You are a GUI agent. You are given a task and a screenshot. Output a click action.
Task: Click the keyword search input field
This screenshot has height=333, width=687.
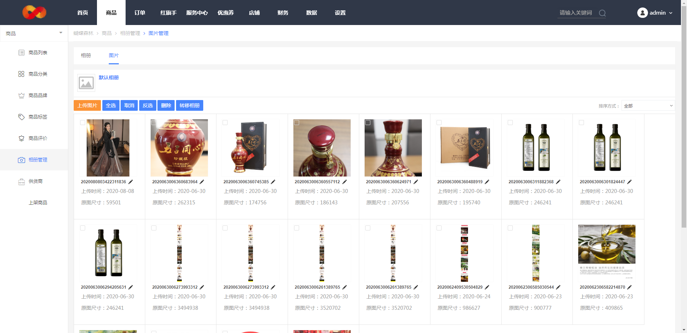coord(576,13)
